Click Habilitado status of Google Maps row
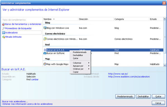 click(x=155, y=64)
